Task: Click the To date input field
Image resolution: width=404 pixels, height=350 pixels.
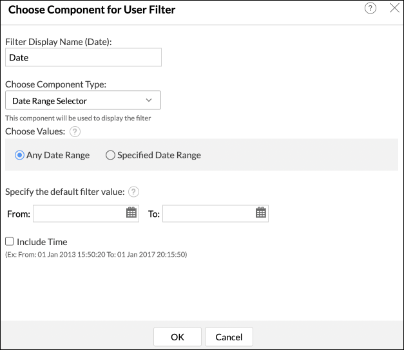Action: click(207, 214)
